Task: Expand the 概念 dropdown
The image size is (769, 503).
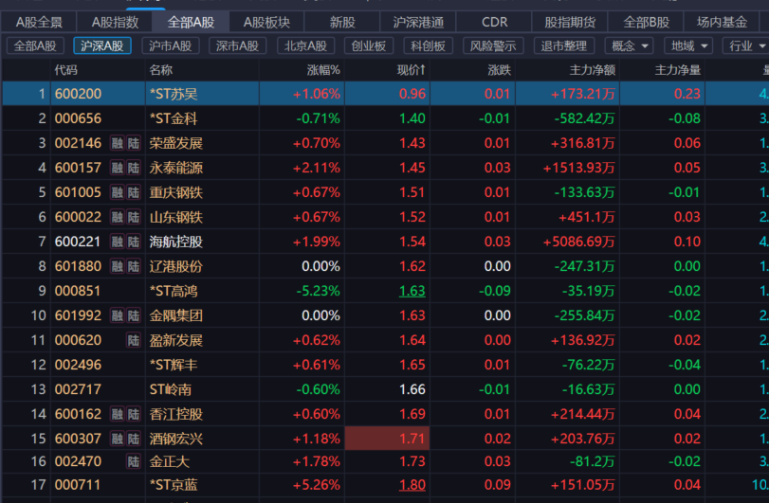Action: [x=630, y=46]
